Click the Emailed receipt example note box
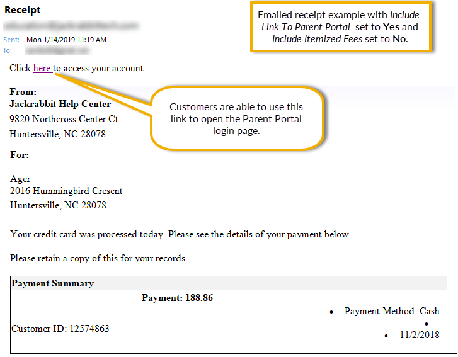 pyautogui.click(x=341, y=27)
